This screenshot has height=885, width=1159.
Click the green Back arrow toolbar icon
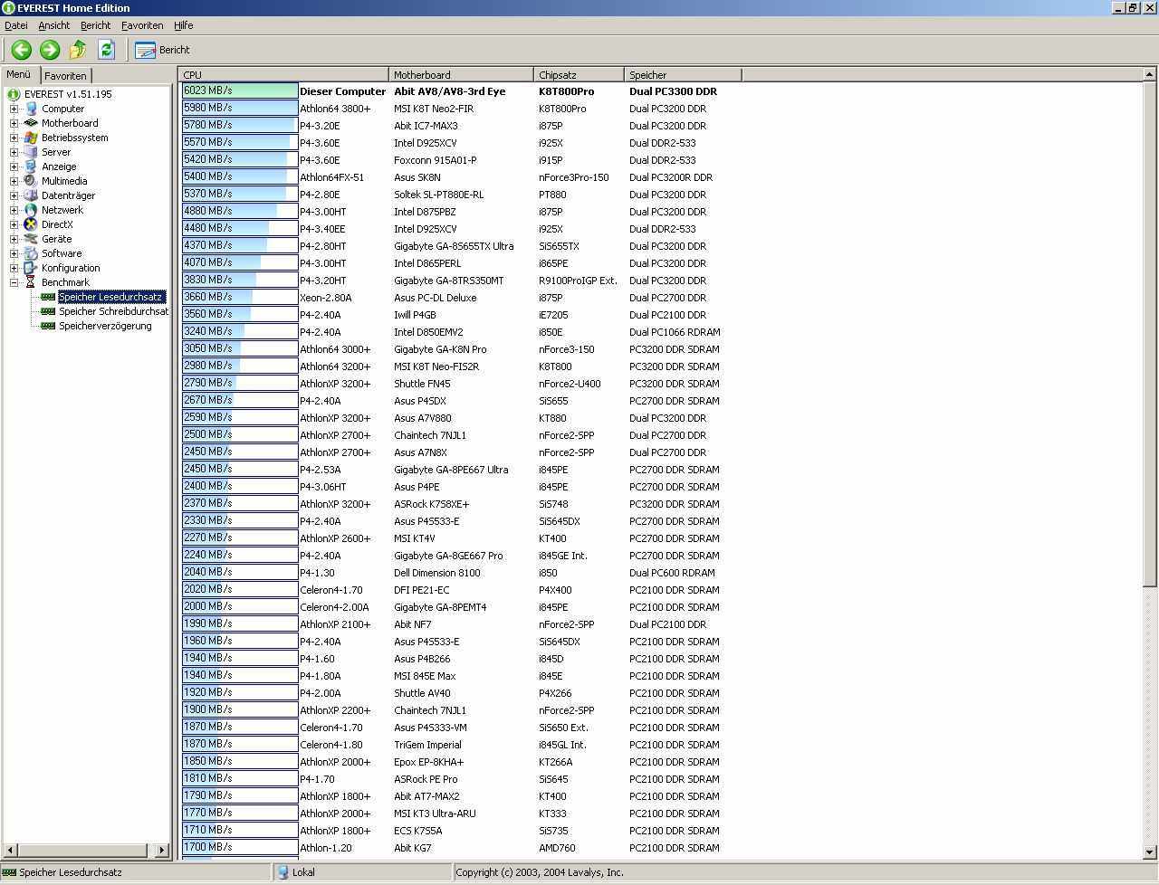[21, 50]
